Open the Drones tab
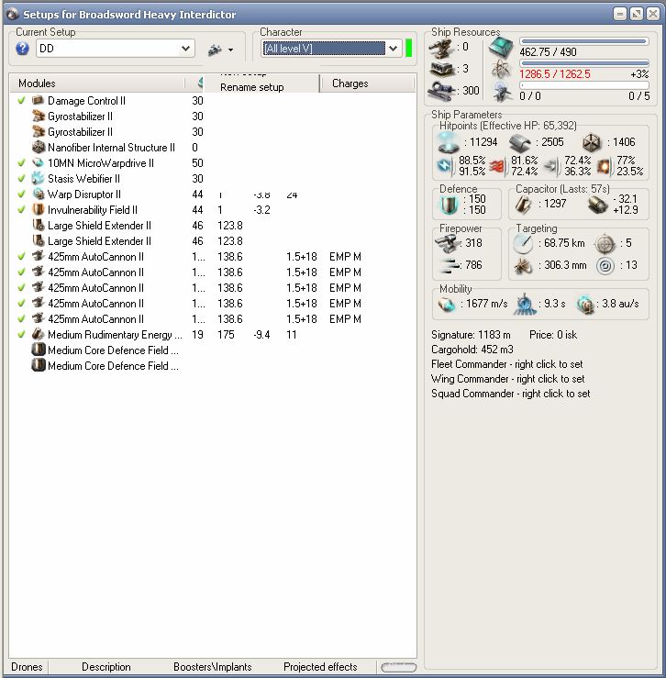The width and height of the screenshot is (666, 678). pos(27,667)
